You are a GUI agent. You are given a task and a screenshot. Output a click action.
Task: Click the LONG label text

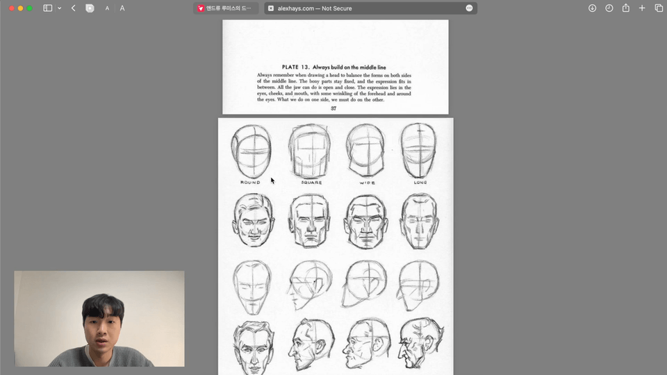coord(420,183)
